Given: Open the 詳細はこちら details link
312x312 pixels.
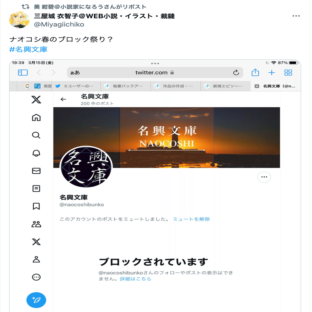Looking at the screenshot, I should pyautogui.click(x=135, y=279).
